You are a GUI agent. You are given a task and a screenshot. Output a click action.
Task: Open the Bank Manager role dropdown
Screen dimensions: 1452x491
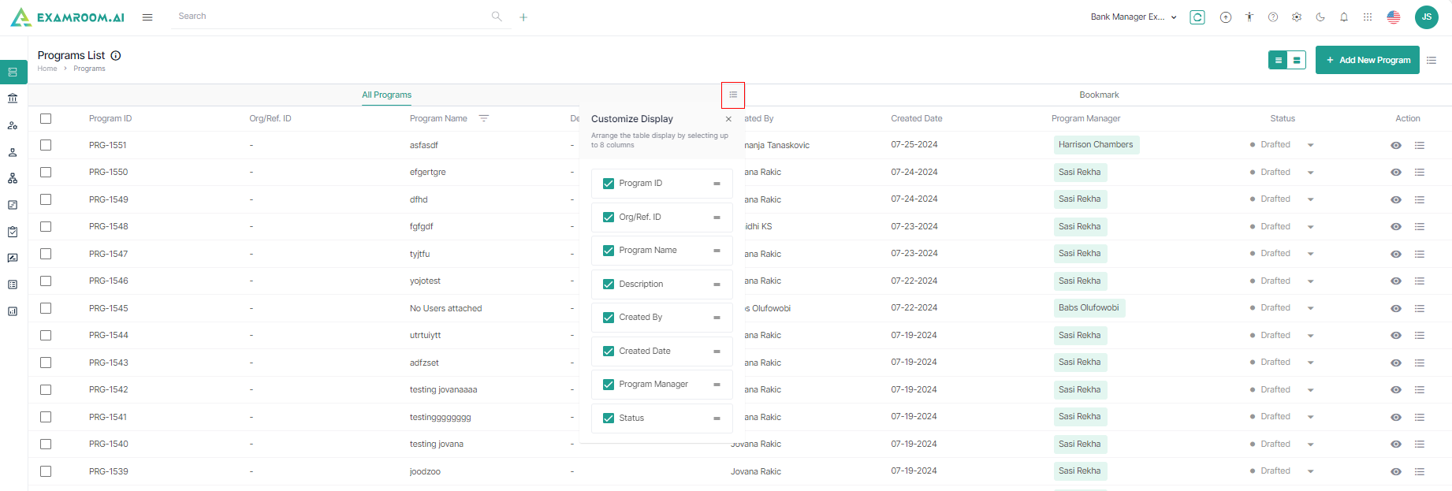point(1134,17)
